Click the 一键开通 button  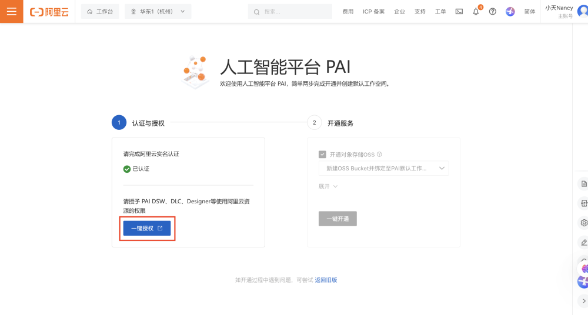coord(338,219)
